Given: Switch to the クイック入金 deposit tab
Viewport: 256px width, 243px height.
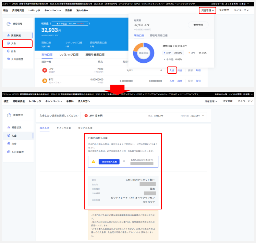Looking at the screenshot, I should coord(64,128).
